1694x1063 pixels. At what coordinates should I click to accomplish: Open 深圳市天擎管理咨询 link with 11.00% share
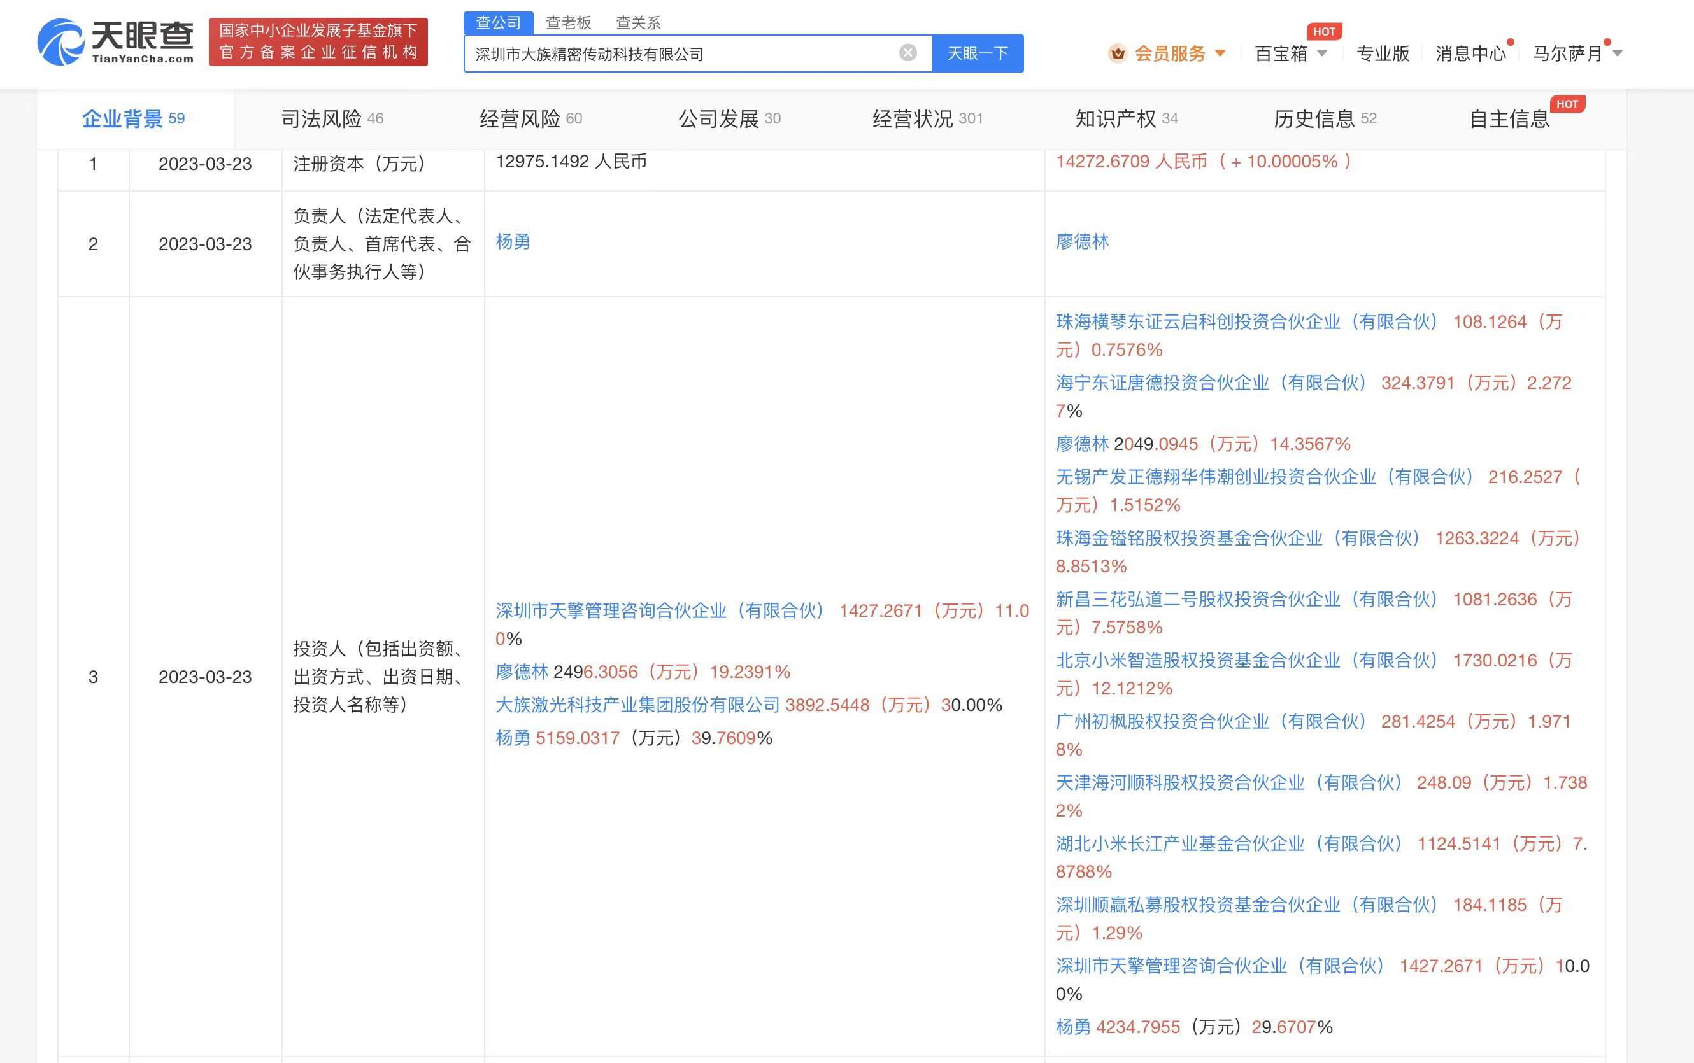point(660,611)
